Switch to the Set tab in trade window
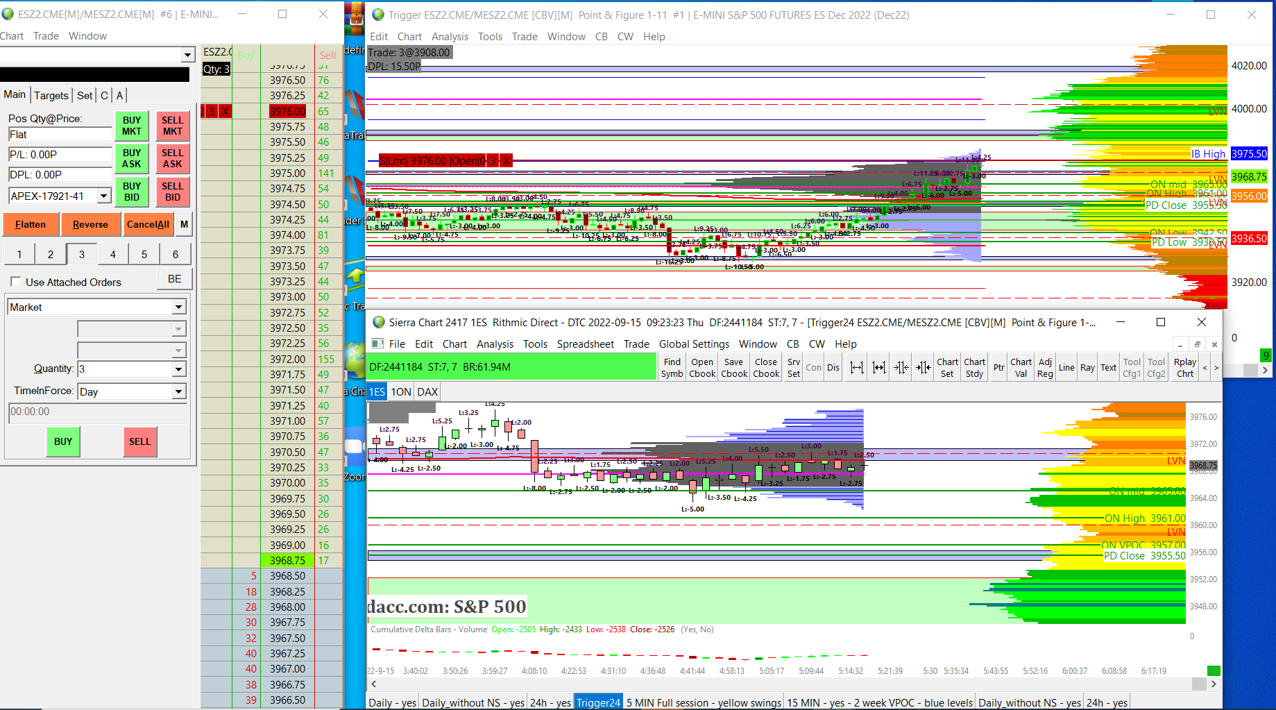 85,95
